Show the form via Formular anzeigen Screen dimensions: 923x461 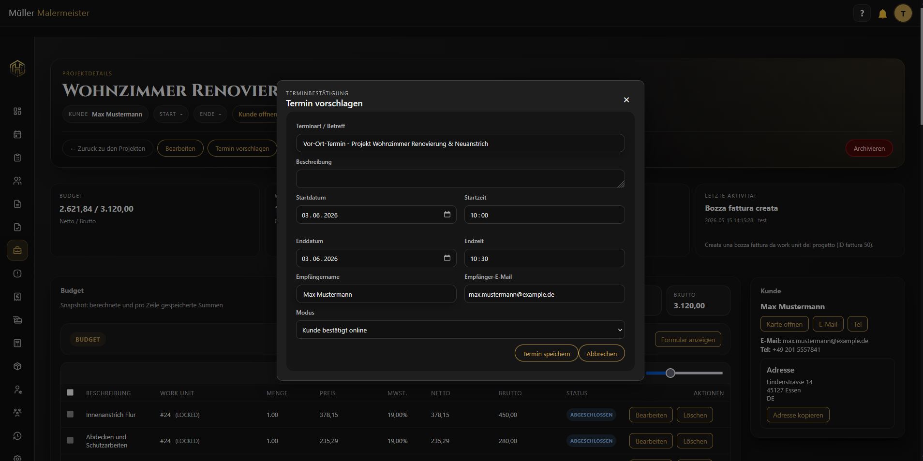point(688,339)
